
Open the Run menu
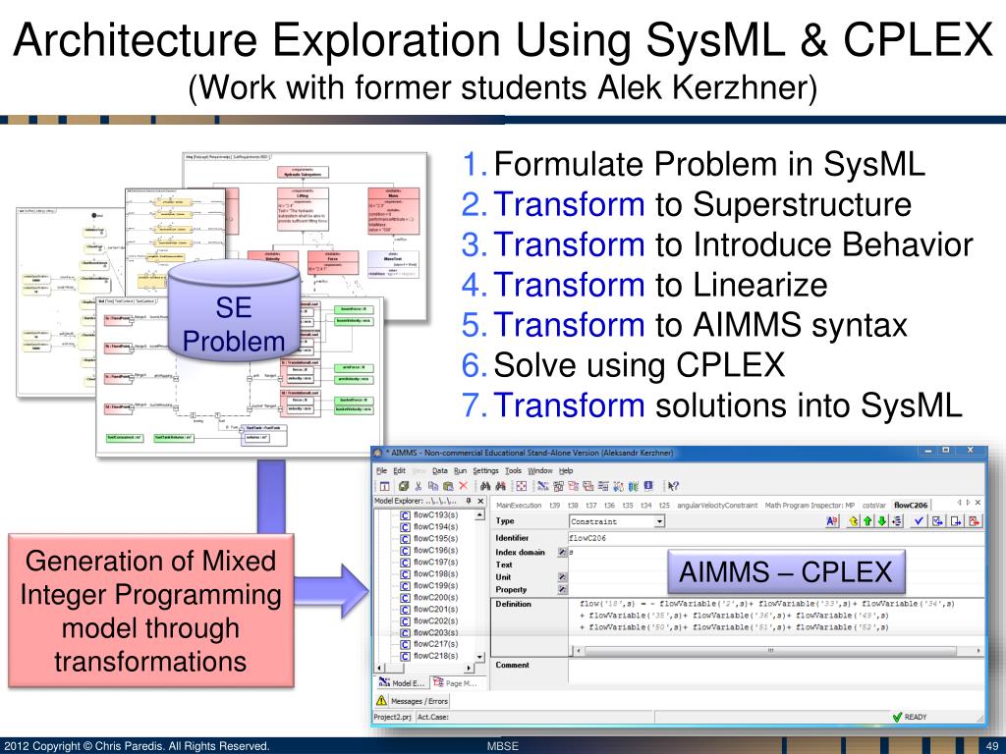[x=460, y=470]
